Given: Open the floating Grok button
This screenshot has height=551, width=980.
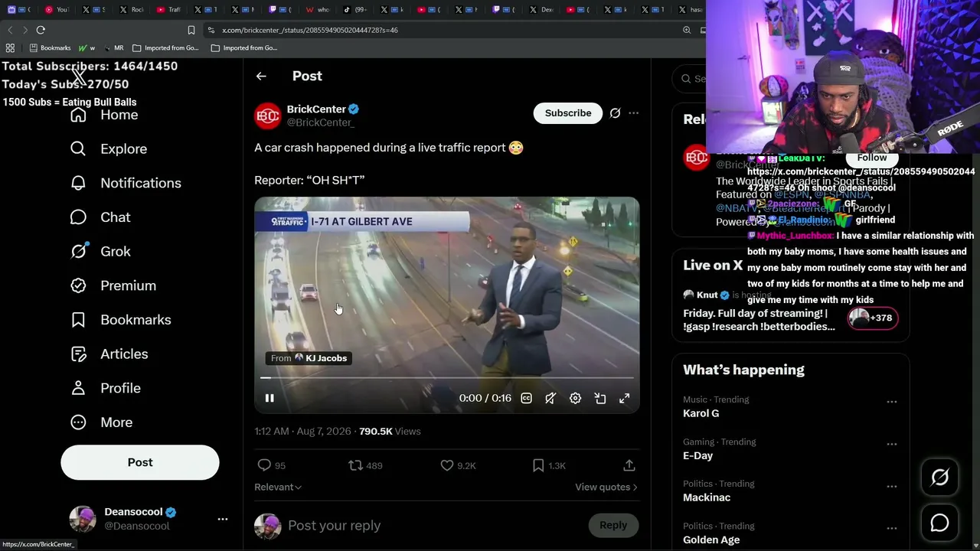Looking at the screenshot, I should pos(939,478).
